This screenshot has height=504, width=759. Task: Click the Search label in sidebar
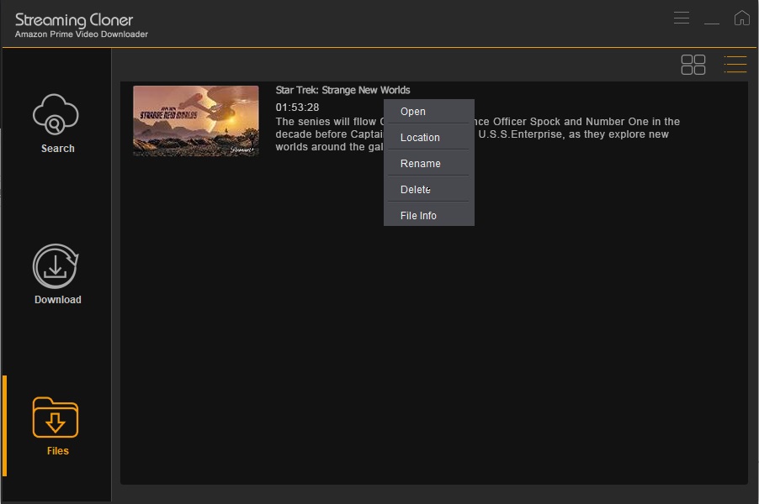[x=57, y=149]
